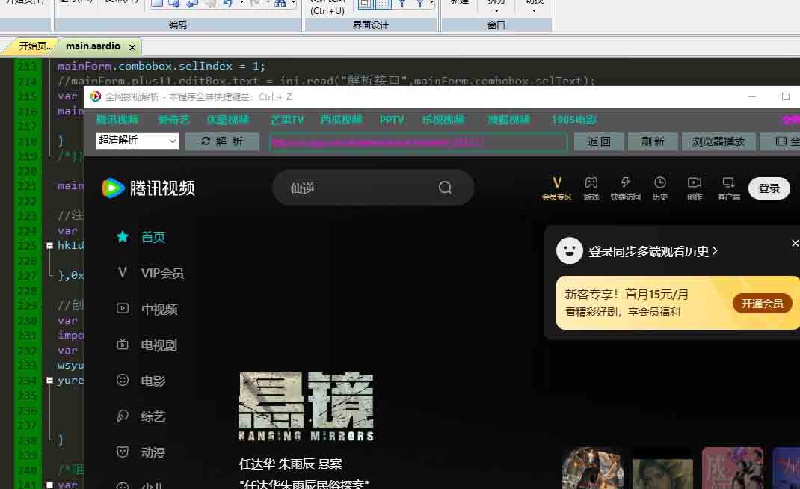This screenshot has height=489, width=800.
Task: Open the 乐视视频 site tab
Action: point(443,120)
